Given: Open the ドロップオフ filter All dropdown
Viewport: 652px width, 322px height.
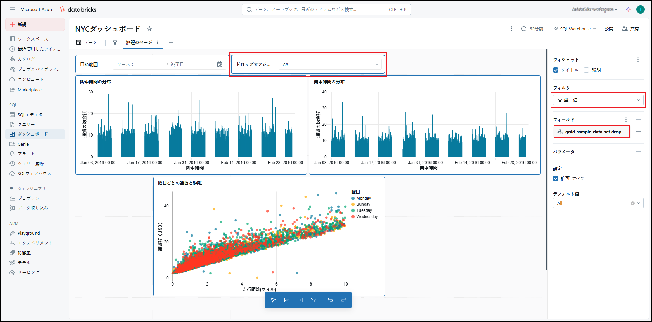Looking at the screenshot, I should point(330,64).
